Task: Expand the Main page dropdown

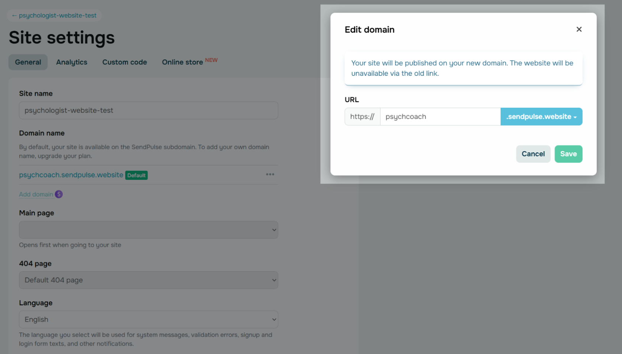Action: tap(148, 230)
